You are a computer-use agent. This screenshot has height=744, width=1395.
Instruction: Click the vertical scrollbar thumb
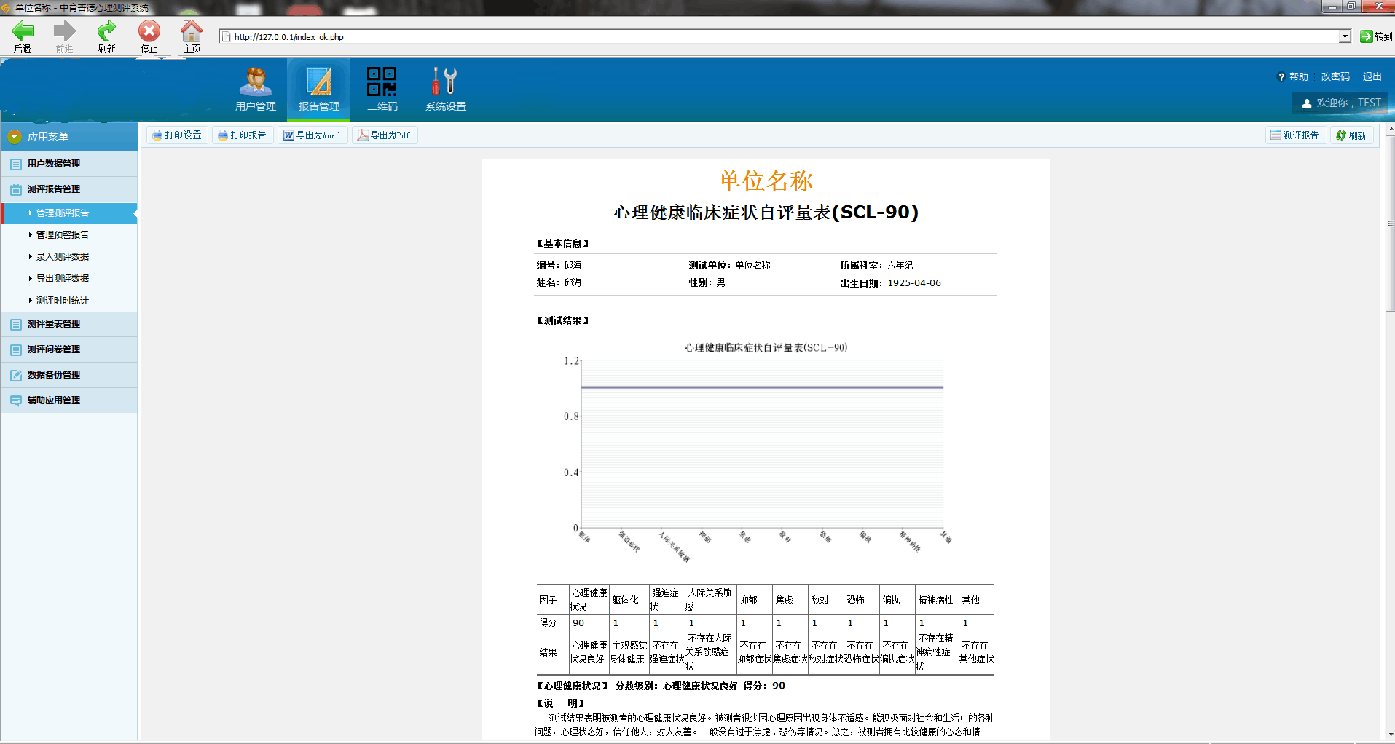tap(1390, 222)
